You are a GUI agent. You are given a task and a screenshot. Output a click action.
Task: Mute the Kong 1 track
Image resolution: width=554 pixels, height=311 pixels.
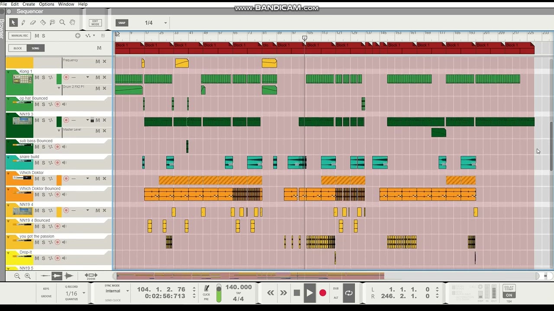[37, 77]
